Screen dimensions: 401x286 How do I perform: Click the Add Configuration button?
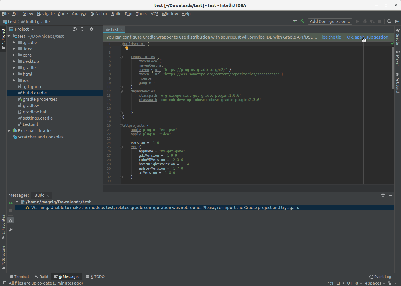[330, 21]
